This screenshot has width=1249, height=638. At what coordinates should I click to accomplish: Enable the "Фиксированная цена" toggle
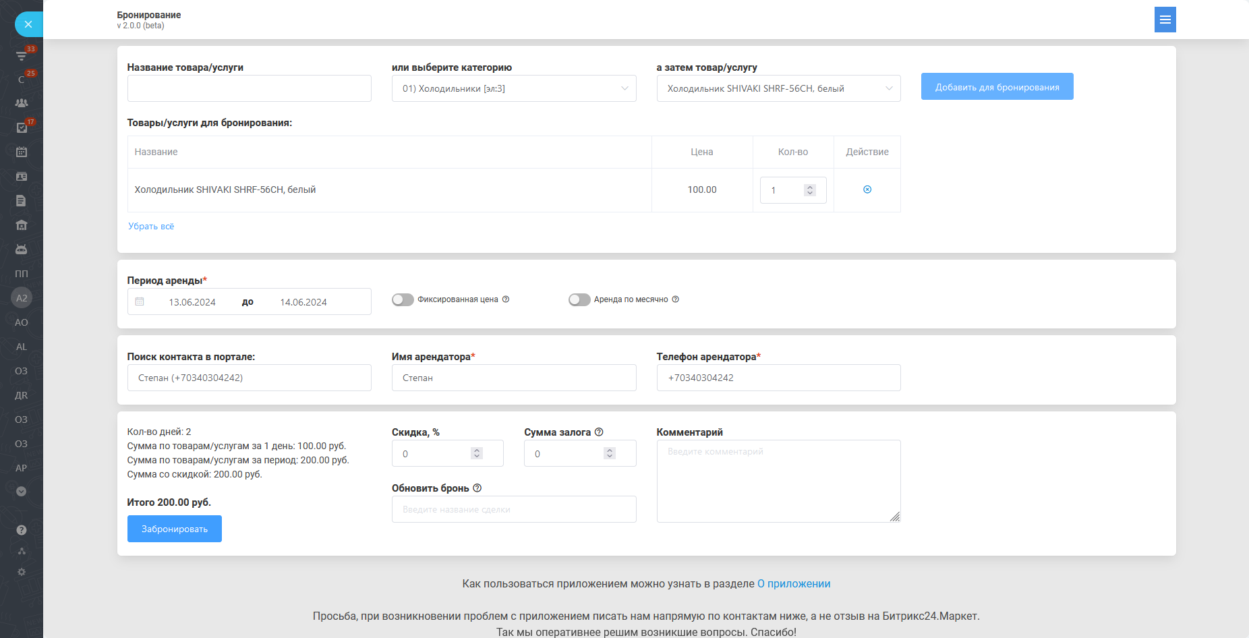coord(403,299)
